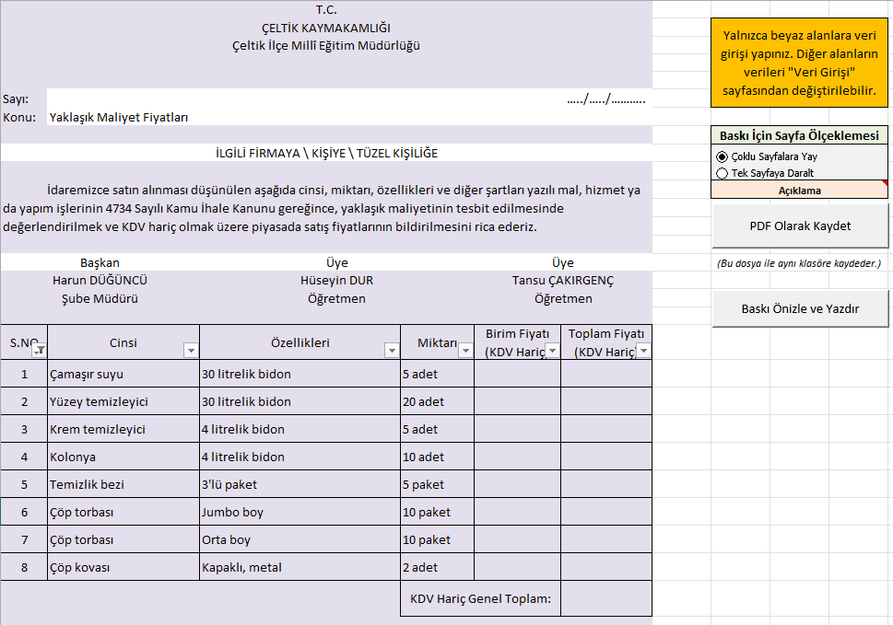Screen dimensions: 893x625
Task: Click the Temizlik bezi cell
Action: pos(123,484)
